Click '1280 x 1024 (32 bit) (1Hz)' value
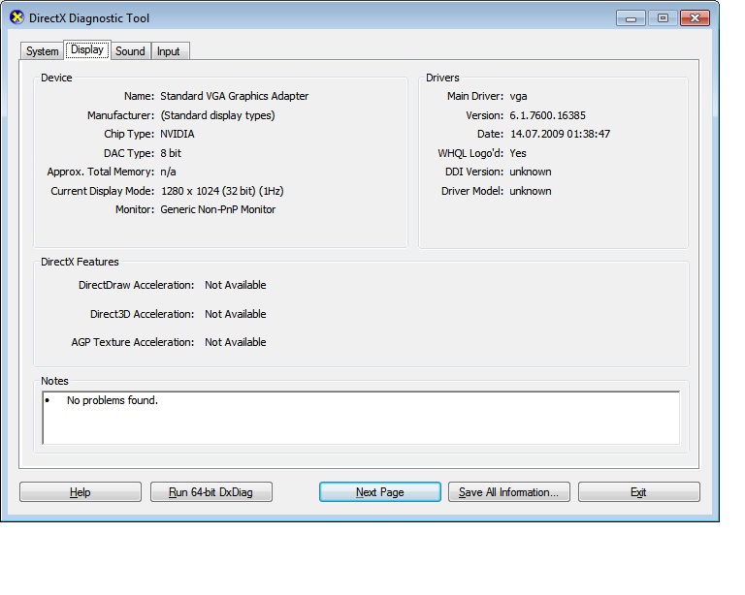745x595 pixels. (222, 191)
